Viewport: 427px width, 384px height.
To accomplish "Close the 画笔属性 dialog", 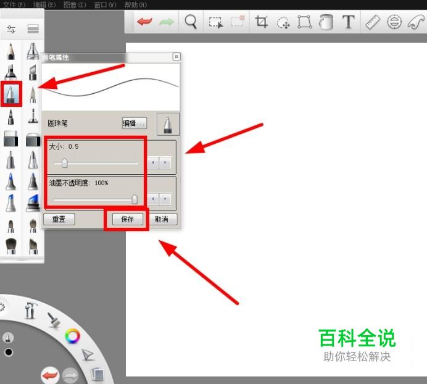I will (x=176, y=57).
